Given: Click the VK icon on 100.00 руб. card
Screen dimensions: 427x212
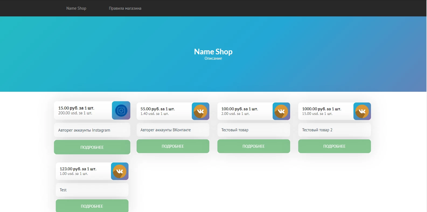Looking at the screenshot, I should tap(281, 111).
